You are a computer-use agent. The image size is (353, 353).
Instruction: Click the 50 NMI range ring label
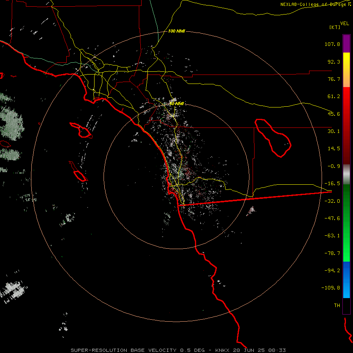click(177, 104)
